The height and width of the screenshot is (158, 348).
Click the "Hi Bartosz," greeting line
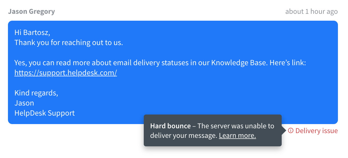click(x=32, y=33)
